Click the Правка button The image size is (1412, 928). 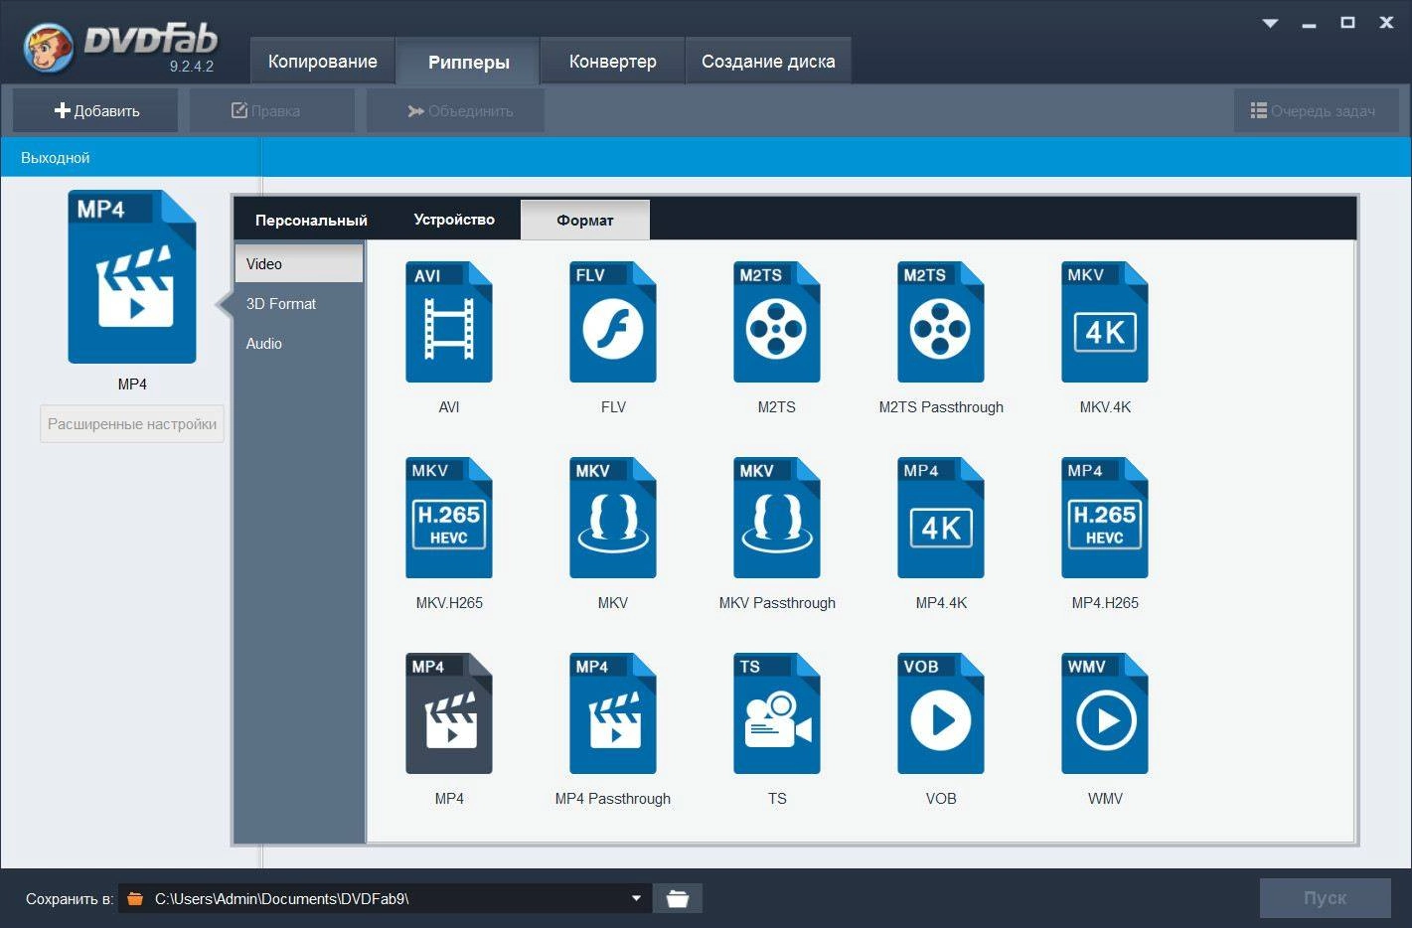[x=271, y=110]
